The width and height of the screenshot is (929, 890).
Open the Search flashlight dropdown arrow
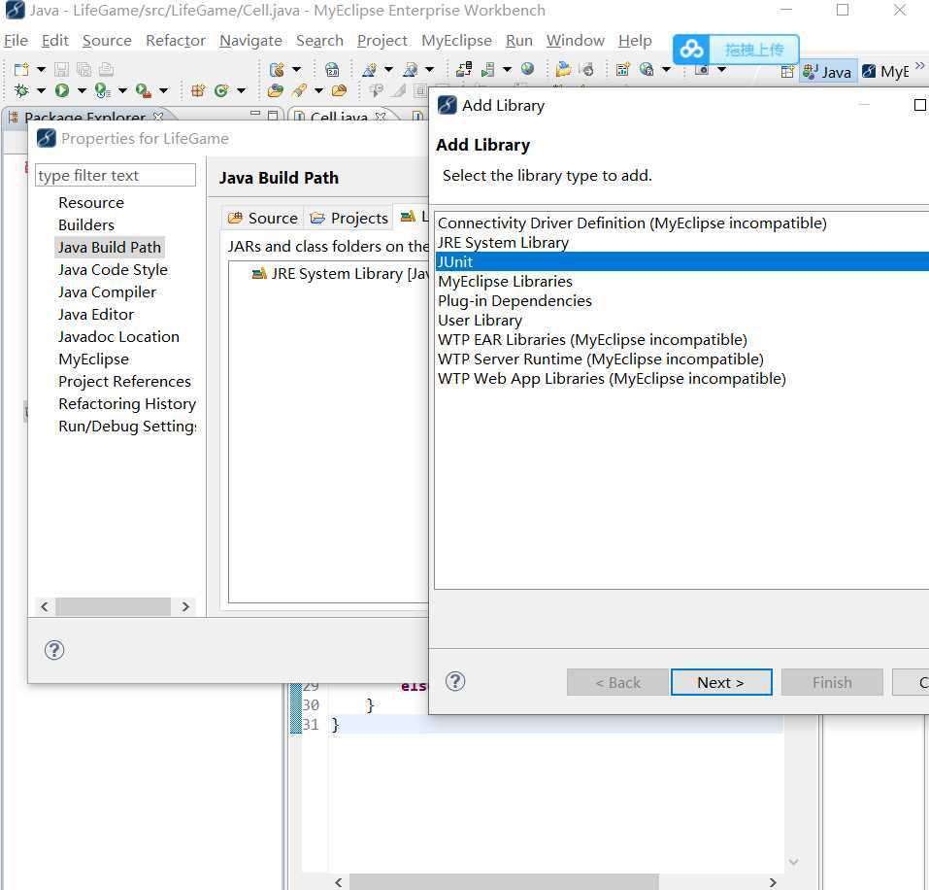[x=318, y=90]
